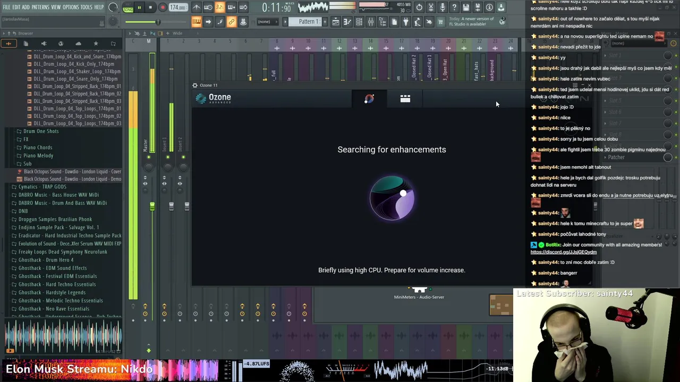Open the FILE menu
The width and height of the screenshot is (680, 382).
click(6, 7)
